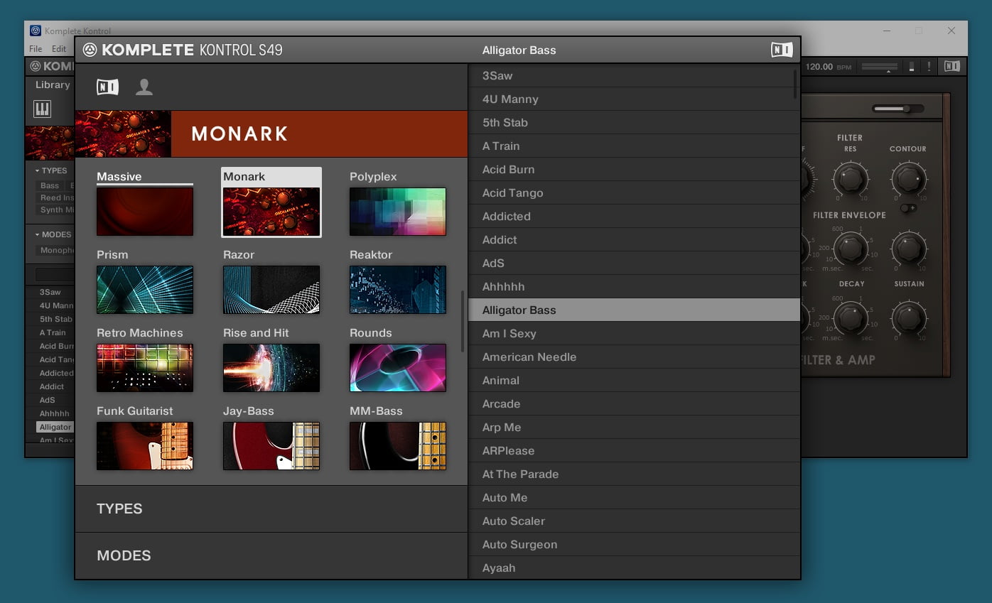Select the 3Saw preset in the overlay list
Image resolution: width=992 pixels, height=603 pixels.
pyautogui.click(x=634, y=76)
